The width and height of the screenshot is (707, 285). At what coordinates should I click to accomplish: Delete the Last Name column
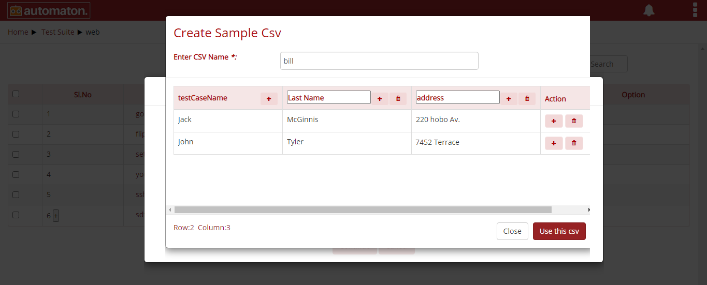pyautogui.click(x=398, y=99)
